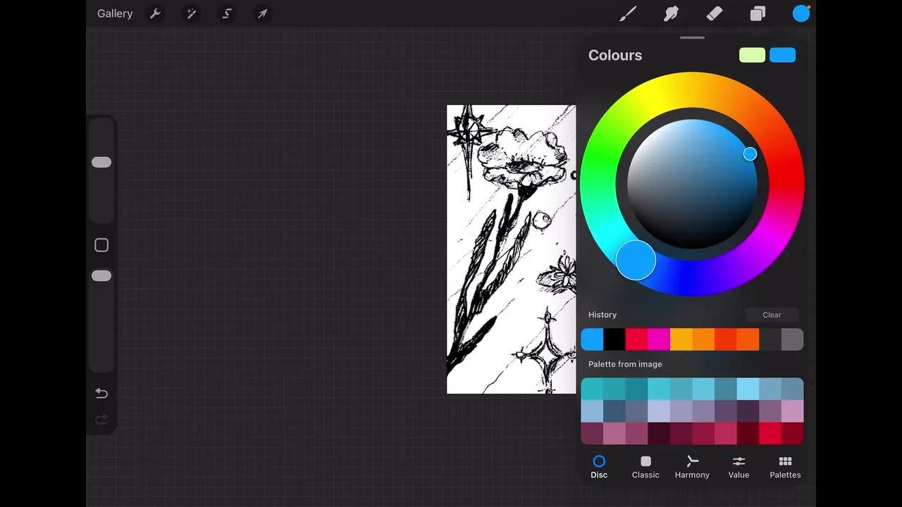
Task: Close the colour panel via active colour dot
Action: coord(801,14)
